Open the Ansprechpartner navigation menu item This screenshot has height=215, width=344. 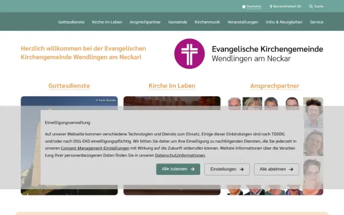(x=145, y=22)
